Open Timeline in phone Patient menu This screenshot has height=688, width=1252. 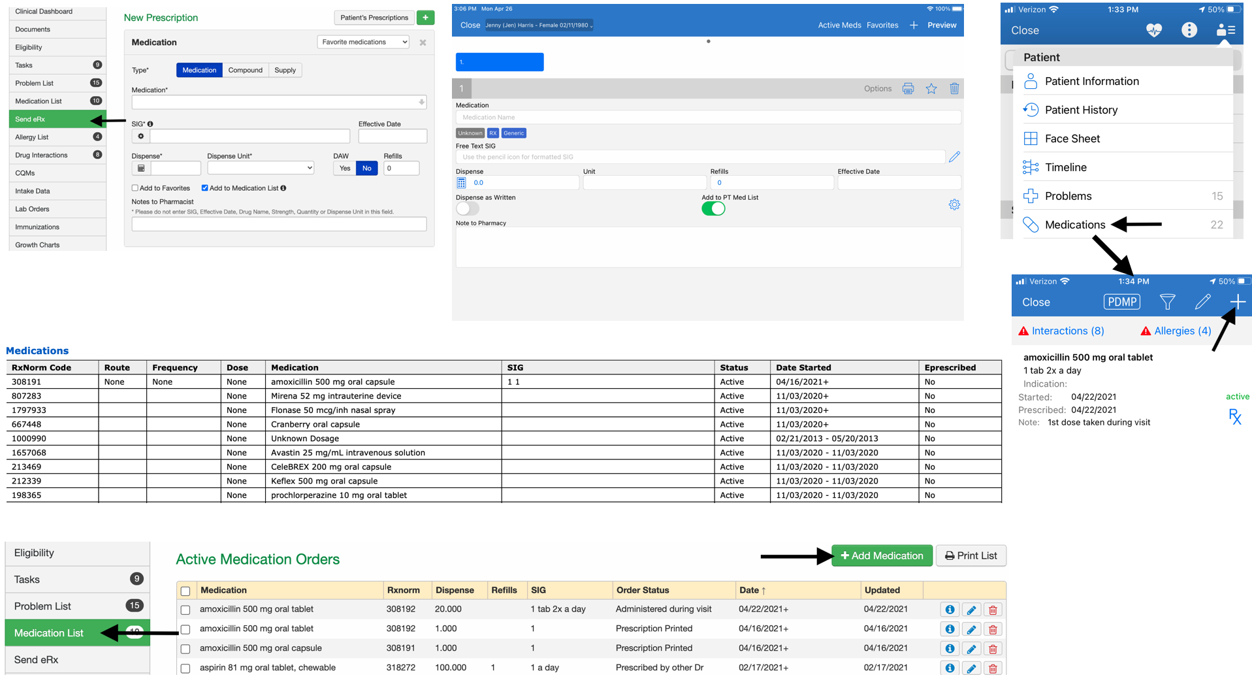1127,167
